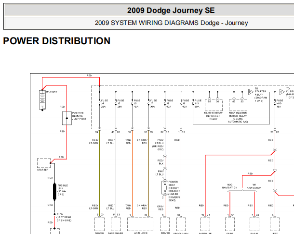Click the "W/ NAVIGATION" label
Image resolution: width=294 pixels, height=234 pixels.
[x=254, y=186]
